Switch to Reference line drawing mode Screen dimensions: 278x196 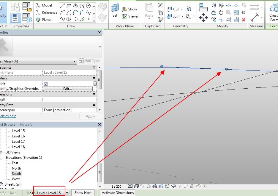coord(46,12)
